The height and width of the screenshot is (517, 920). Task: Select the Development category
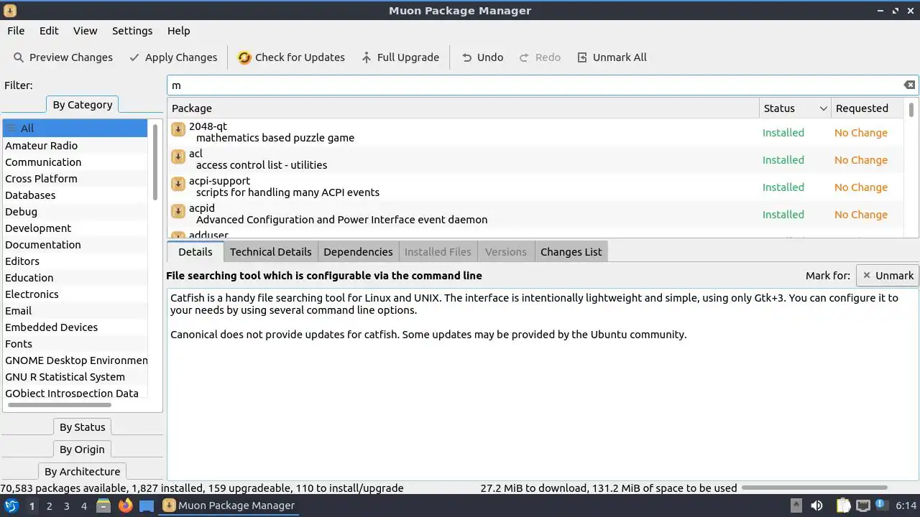pos(75,228)
